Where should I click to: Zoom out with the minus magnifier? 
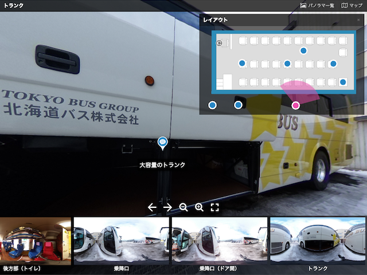tap(183, 207)
